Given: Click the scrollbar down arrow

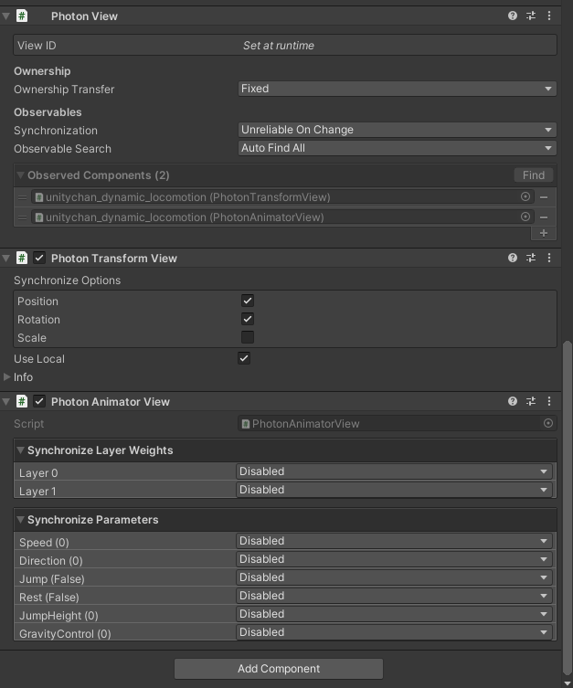Looking at the screenshot, I should pyautogui.click(x=568, y=683).
